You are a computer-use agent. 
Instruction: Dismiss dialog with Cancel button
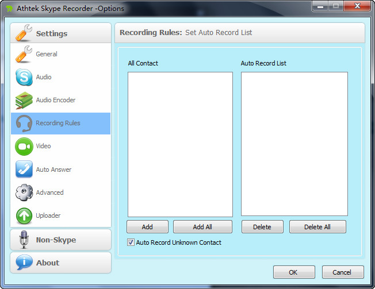pos(343,272)
